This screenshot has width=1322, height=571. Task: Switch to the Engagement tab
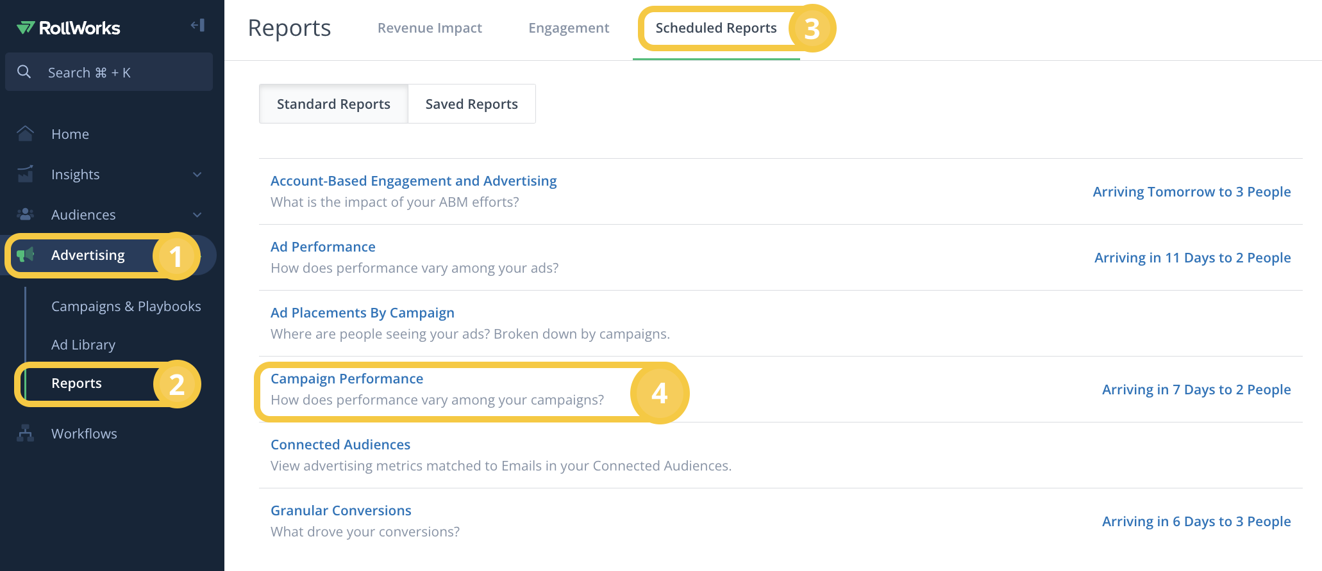point(569,28)
